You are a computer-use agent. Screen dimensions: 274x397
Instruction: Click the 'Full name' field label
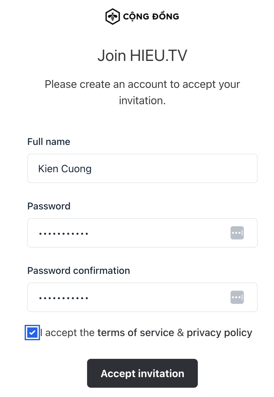49,142
